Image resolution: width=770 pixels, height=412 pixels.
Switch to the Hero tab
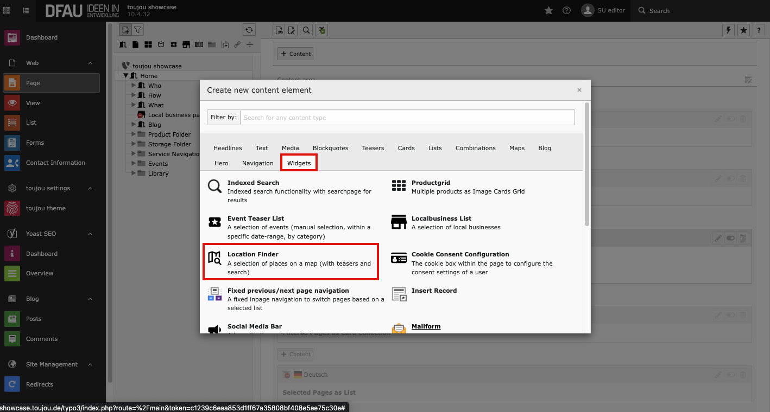coord(222,163)
